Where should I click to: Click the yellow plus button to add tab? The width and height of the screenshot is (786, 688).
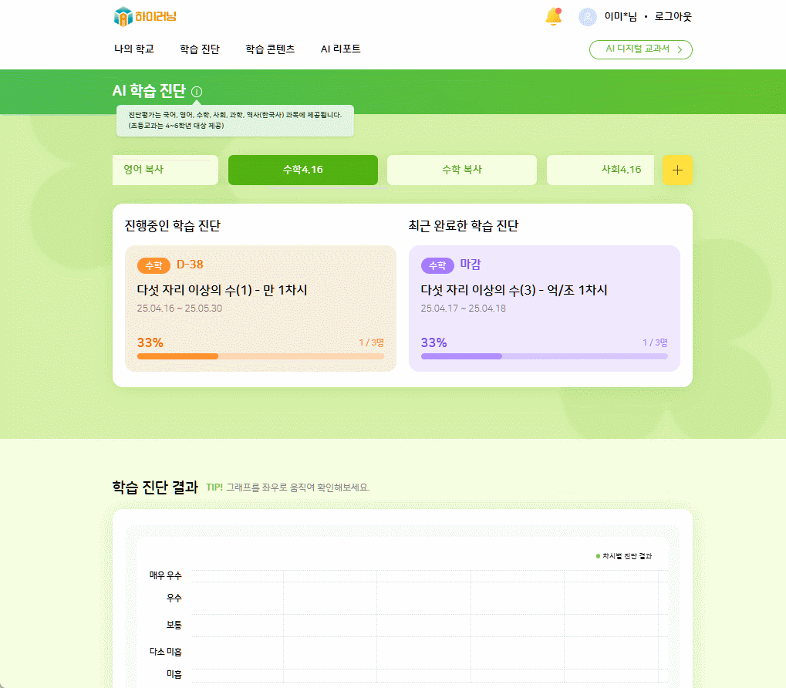[677, 170]
